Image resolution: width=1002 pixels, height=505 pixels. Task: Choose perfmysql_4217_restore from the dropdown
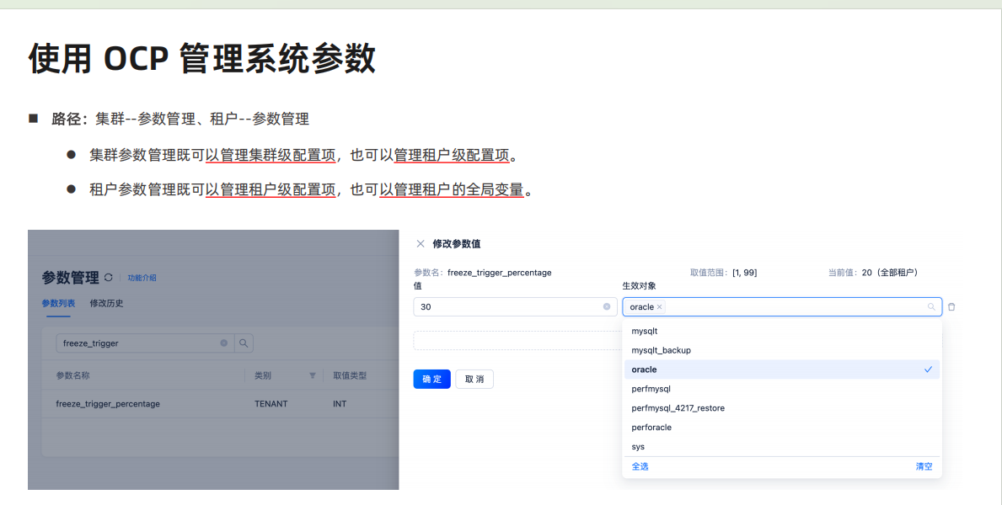click(x=678, y=408)
